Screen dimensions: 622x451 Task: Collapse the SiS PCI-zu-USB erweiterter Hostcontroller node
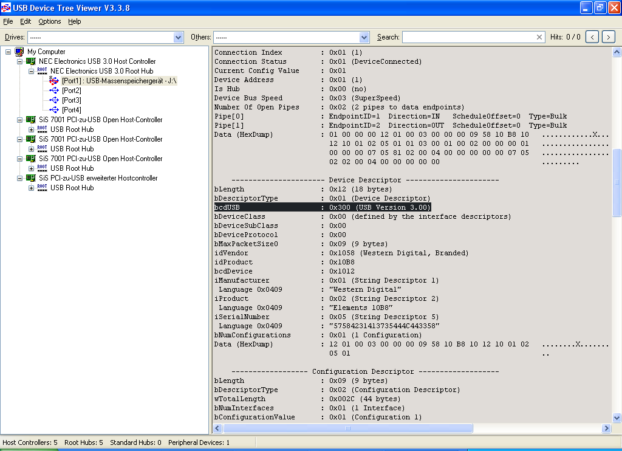(x=19, y=178)
